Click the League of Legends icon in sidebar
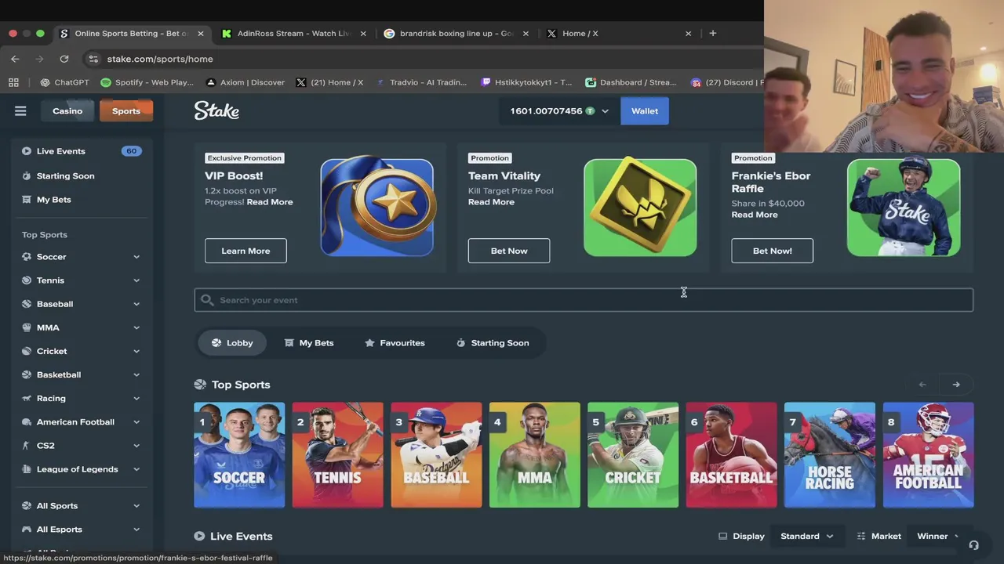This screenshot has height=564, width=1004. [27, 469]
